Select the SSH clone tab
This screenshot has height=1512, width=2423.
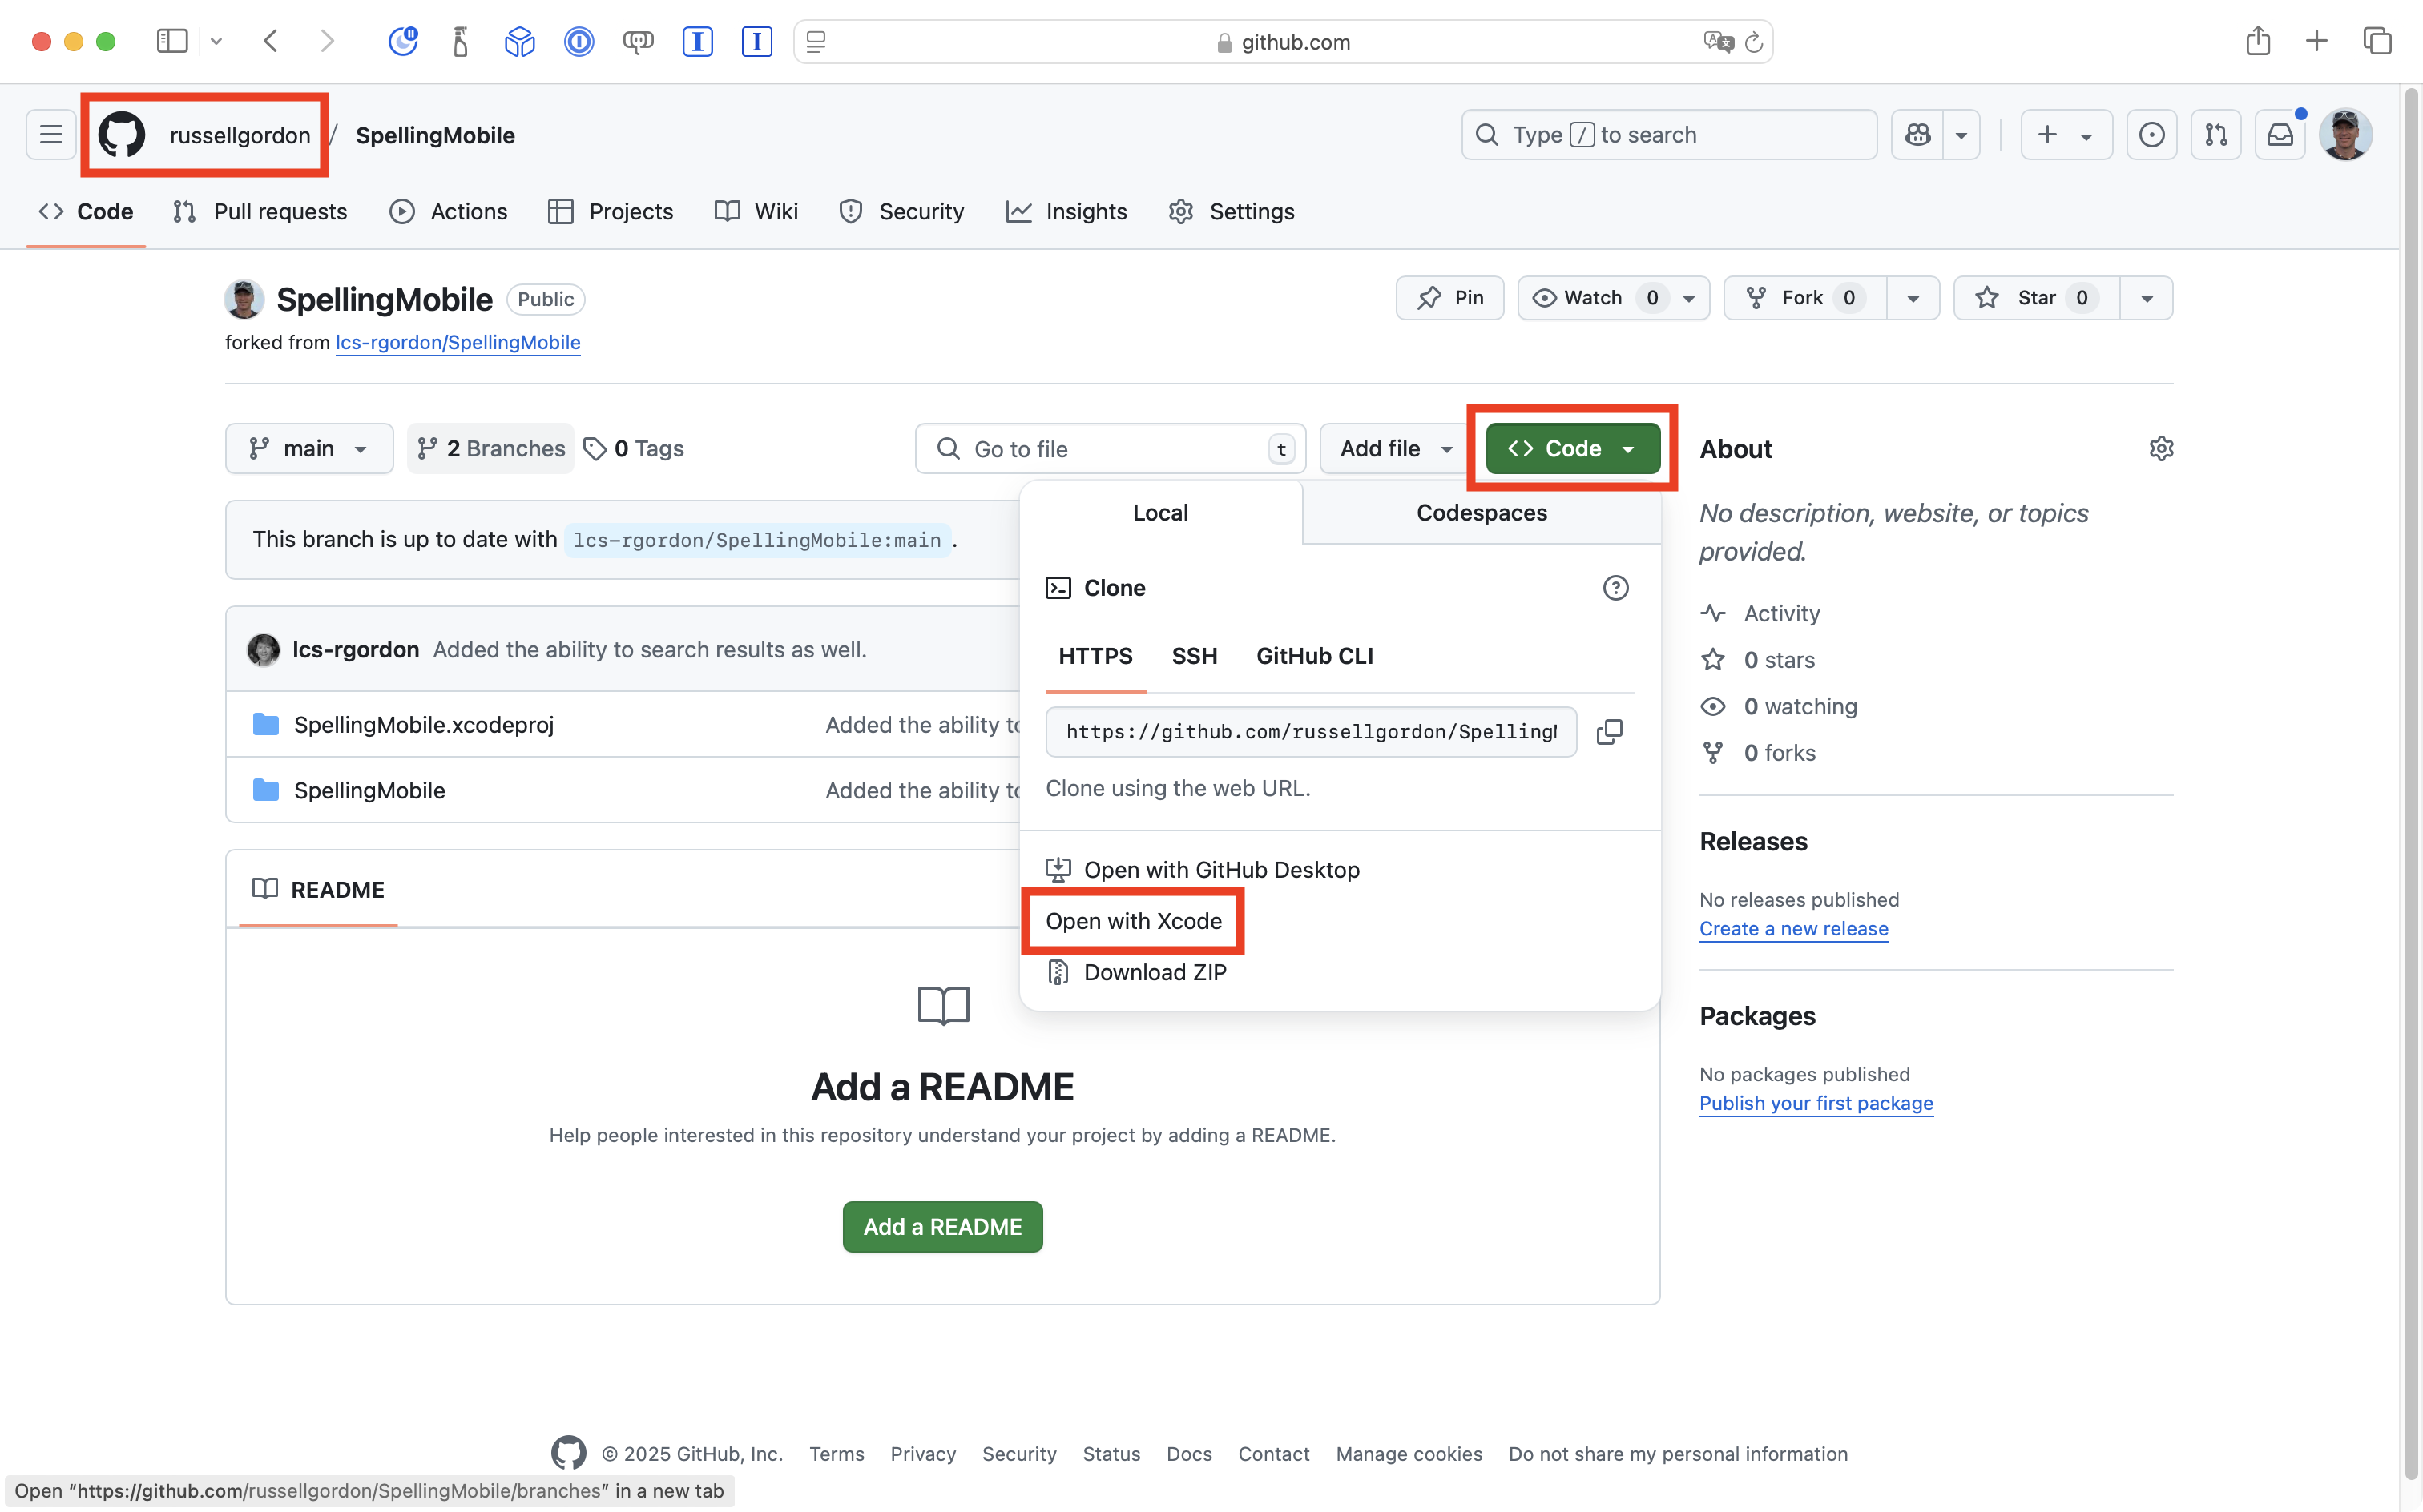click(x=1194, y=656)
